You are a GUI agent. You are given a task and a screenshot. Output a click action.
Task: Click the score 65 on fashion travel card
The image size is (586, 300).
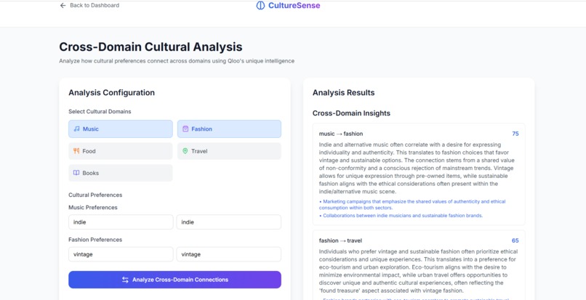[515, 240]
